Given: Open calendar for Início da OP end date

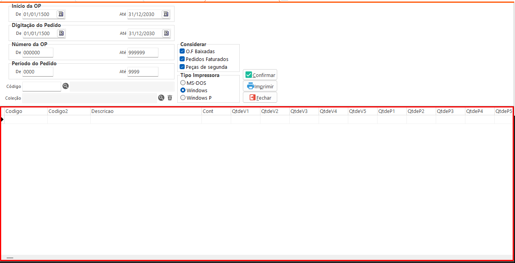Looking at the screenshot, I should coord(166,14).
